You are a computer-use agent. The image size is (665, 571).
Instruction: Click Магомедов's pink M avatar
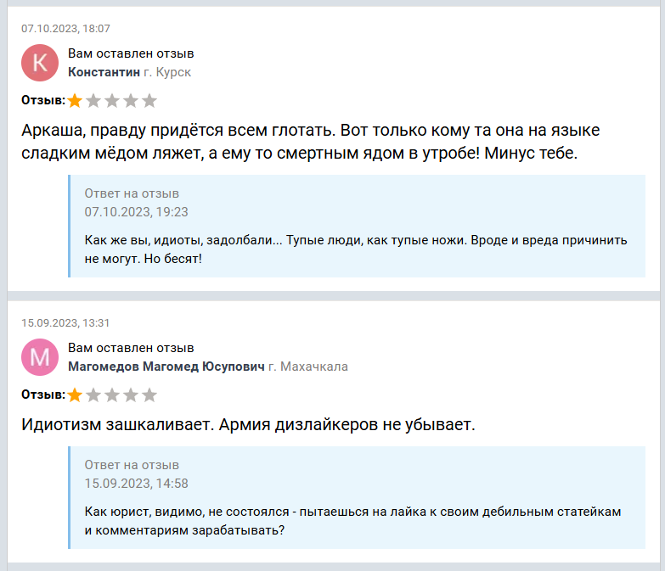[x=40, y=357]
